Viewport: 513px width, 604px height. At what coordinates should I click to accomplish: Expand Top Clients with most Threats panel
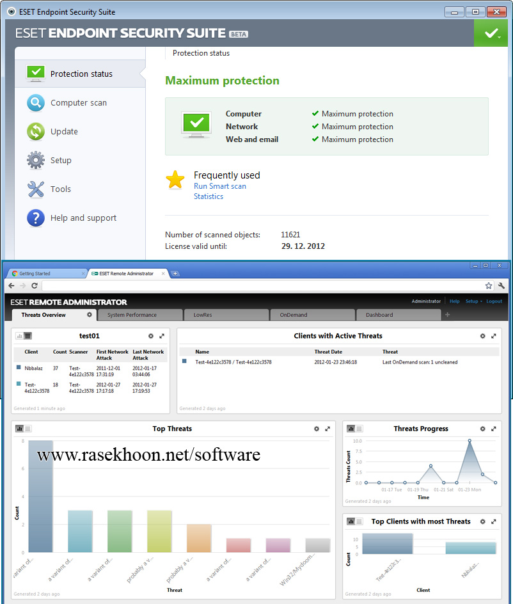(x=493, y=521)
